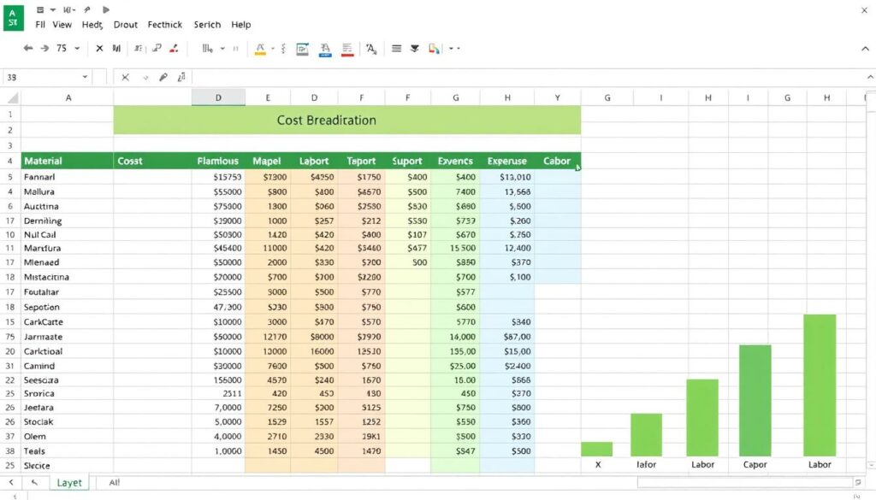This screenshot has width=876, height=500.
Task: Click the blue-underlined A font color icon
Action: [x=325, y=50]
